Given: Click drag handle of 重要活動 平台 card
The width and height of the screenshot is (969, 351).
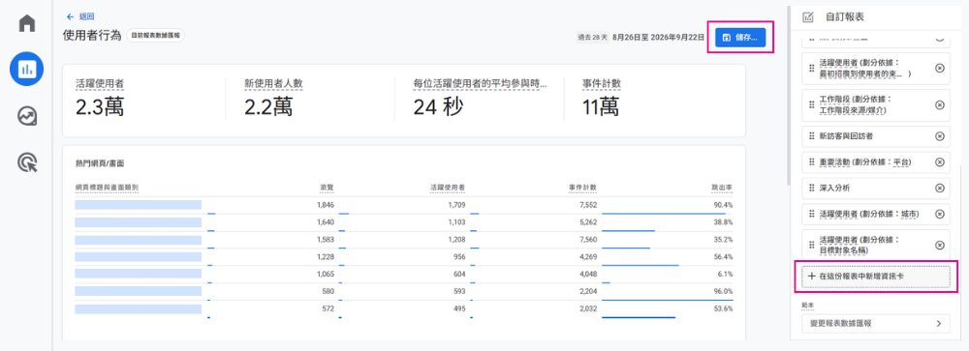Looking at the screenshot, I should 812,161.
